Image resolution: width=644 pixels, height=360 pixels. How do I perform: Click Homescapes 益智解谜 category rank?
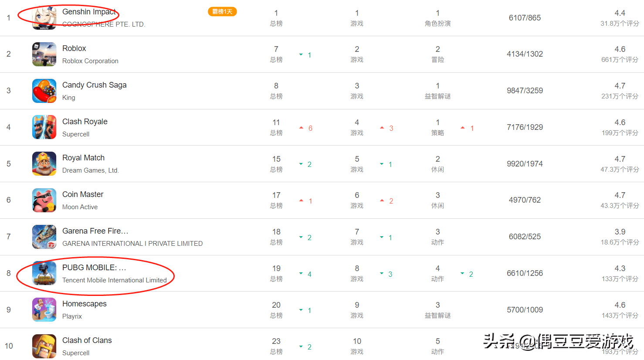(437, 310)
